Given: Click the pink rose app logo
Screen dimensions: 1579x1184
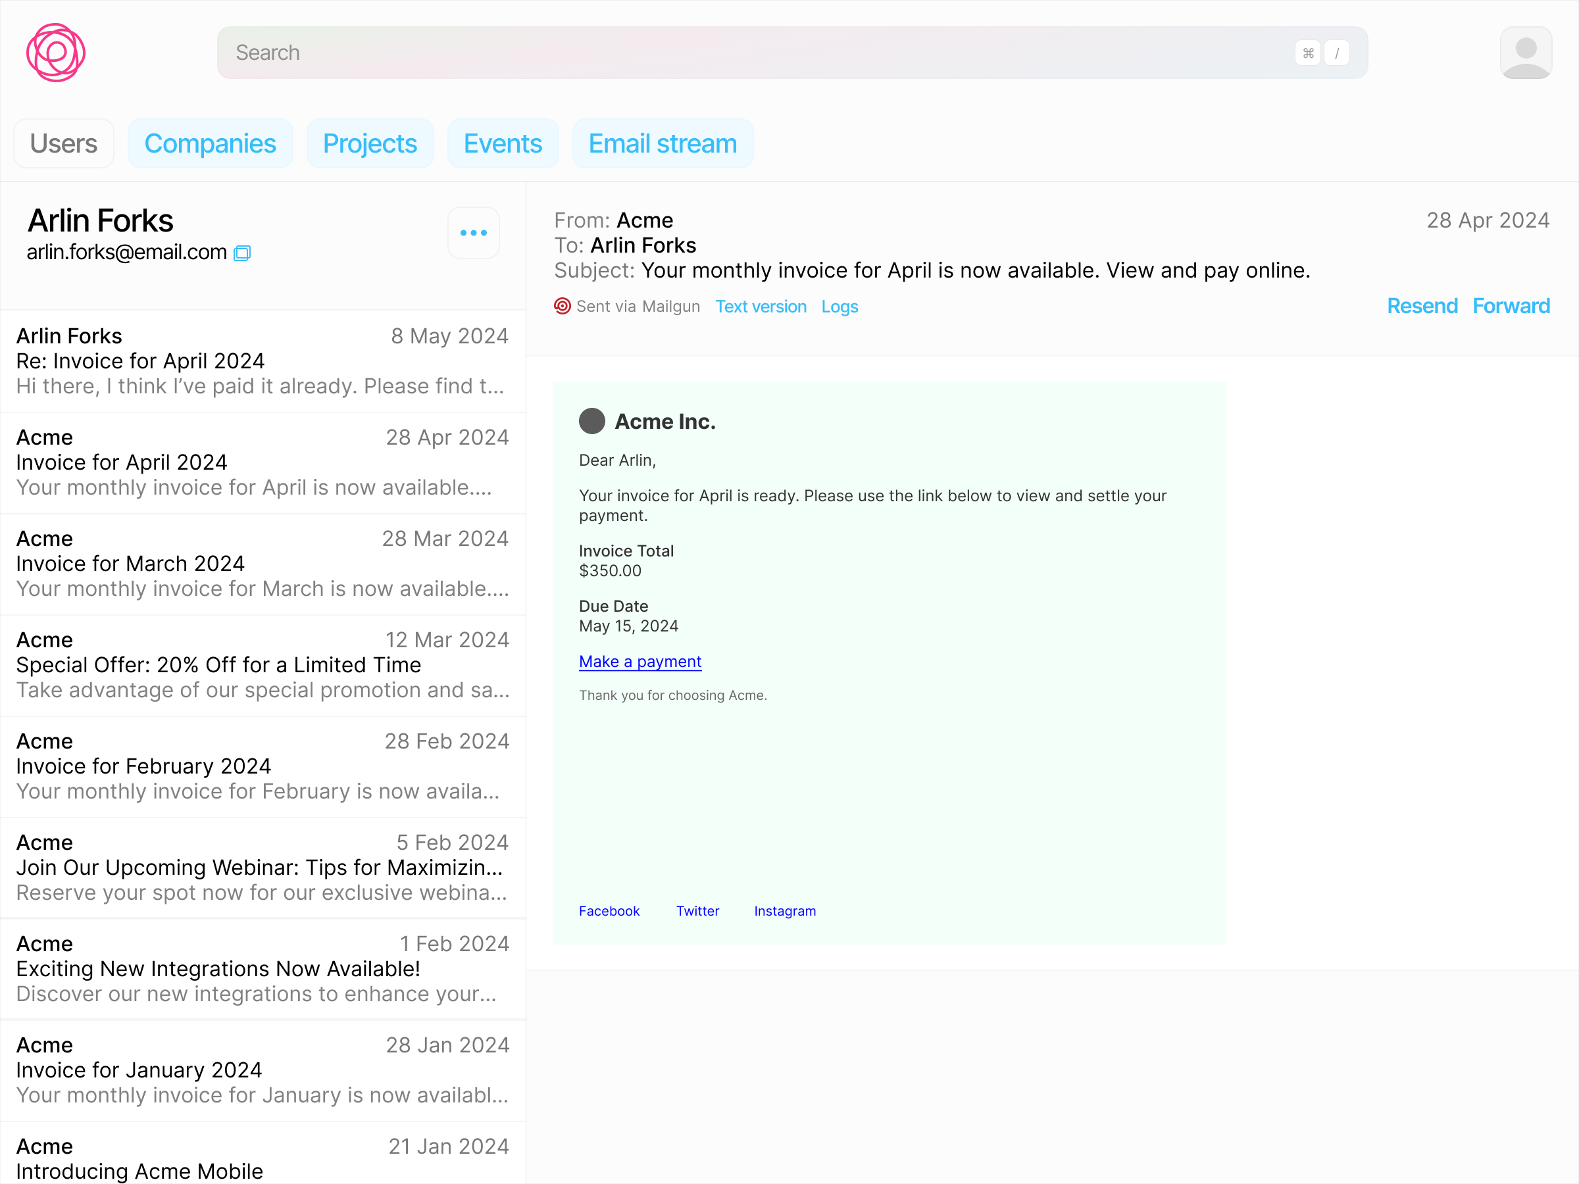Looking at the screenshot, I should coord(56,53).
